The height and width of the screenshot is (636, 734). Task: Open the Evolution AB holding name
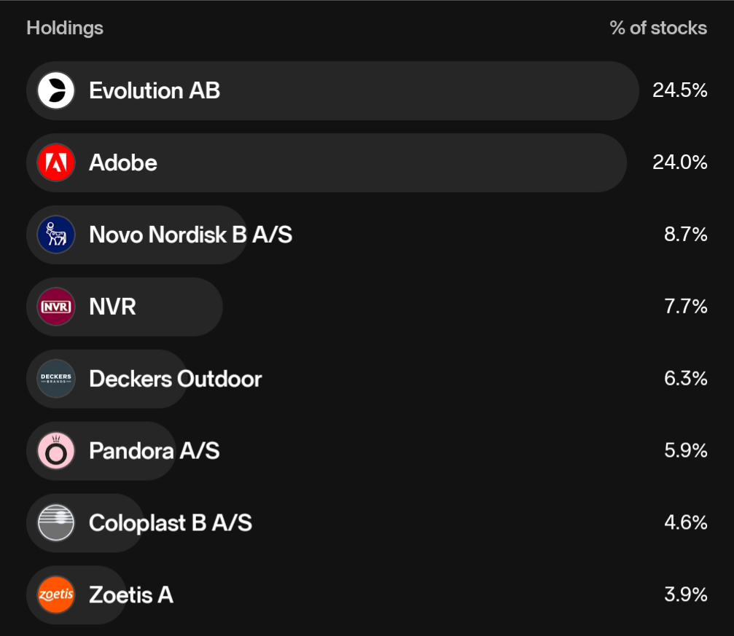point(155,90)
